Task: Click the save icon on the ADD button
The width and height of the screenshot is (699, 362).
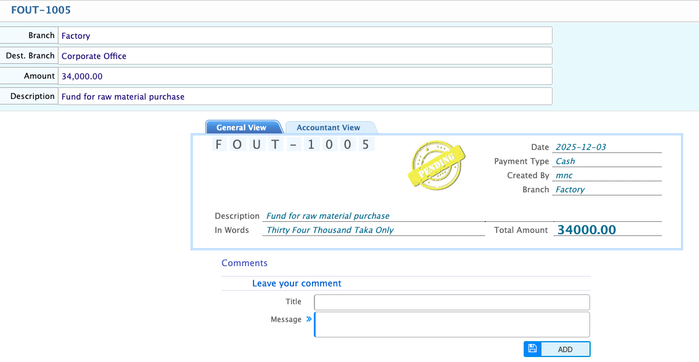Action: (532, 348)
